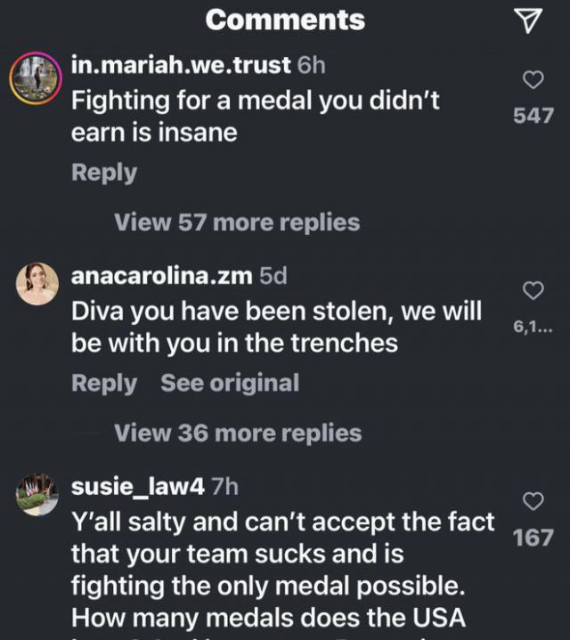View likes count on anacarolina.zm's comment
The width and height of the screenshot is (570, 640).
point(533,328)
